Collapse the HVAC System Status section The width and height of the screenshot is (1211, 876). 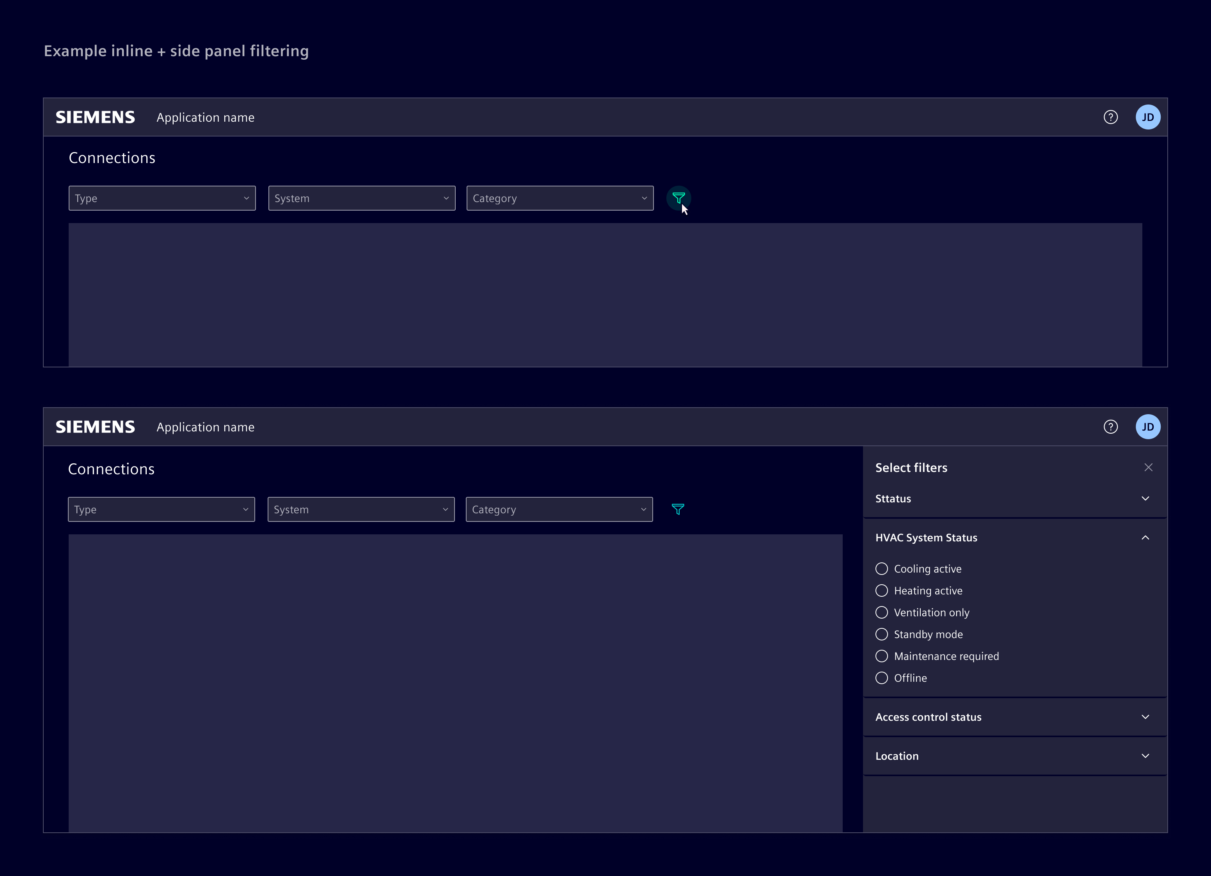(1145, 537)
